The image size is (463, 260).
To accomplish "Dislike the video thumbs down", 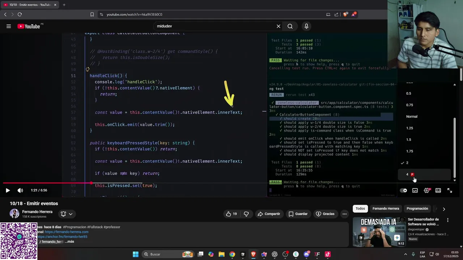I will 246,214.
